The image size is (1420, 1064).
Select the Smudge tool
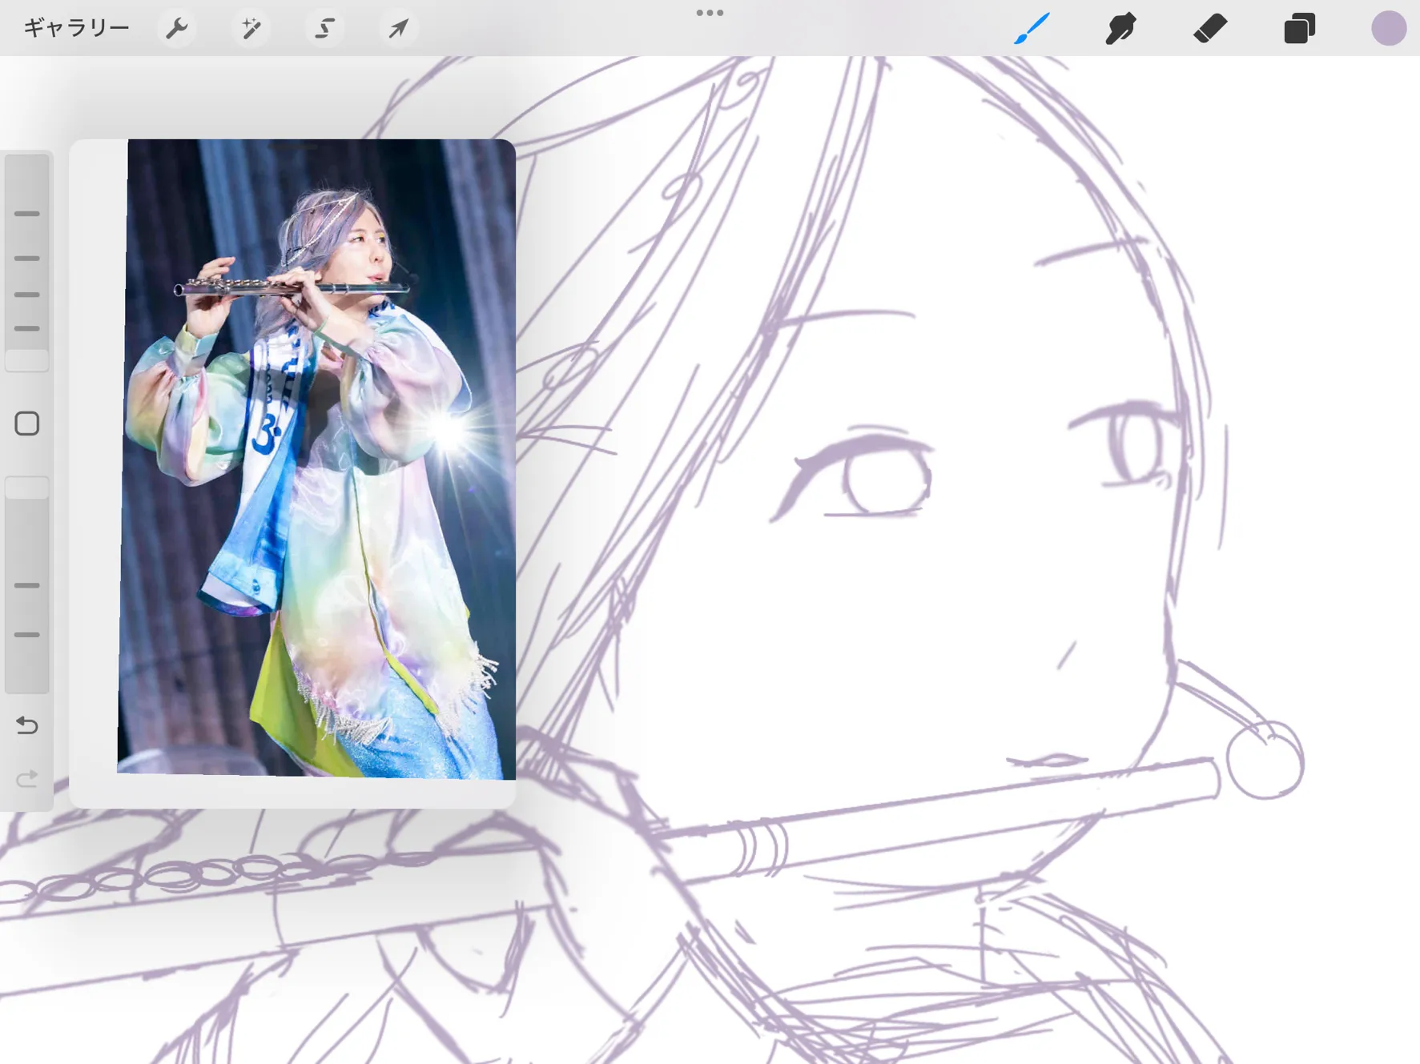(x=1120, y=28)
